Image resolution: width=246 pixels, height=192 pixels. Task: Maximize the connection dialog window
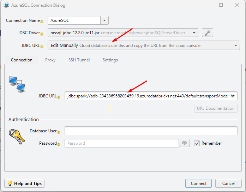coord(221,5)
